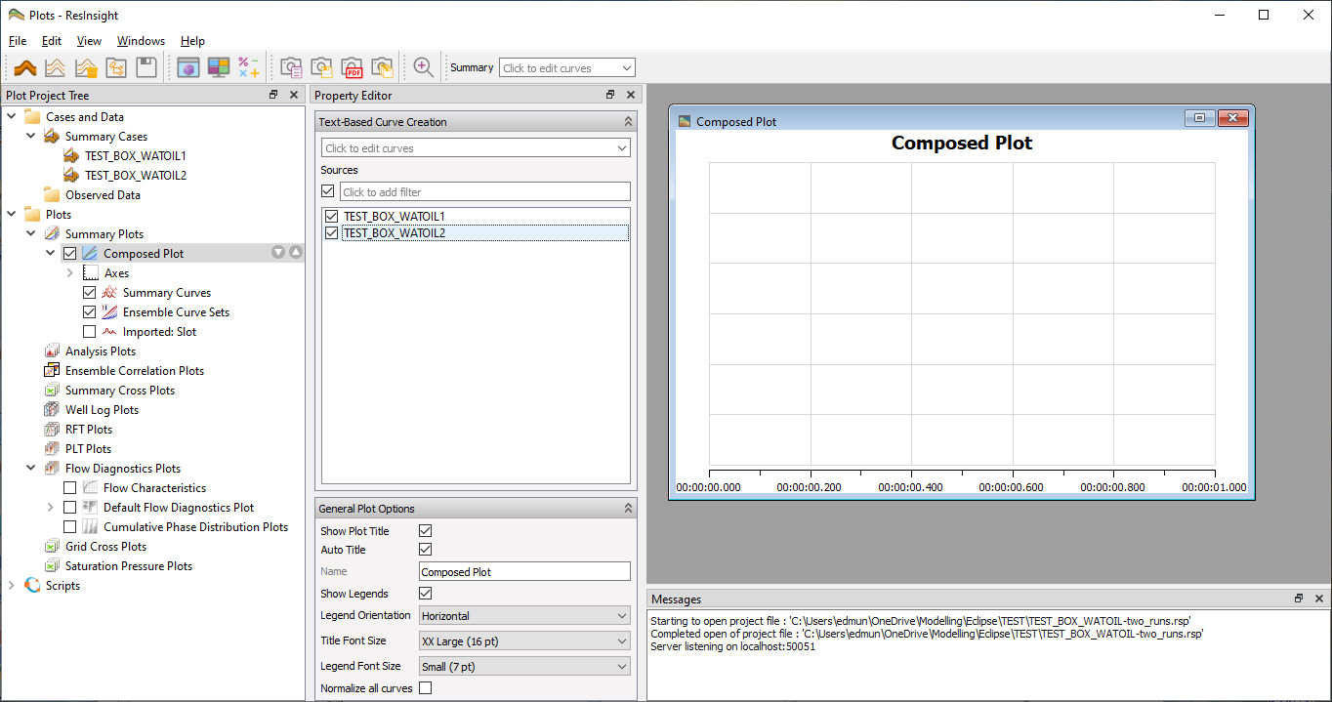This screenshot has width=1332, height=702.
Task: Enable the Flow Characteristics checkbox
Action: click(x=69, y=488)
